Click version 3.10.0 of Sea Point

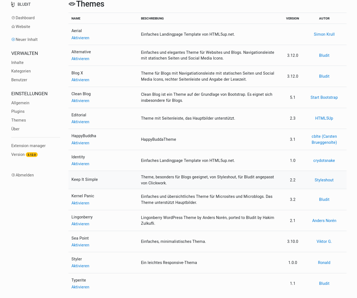pyautogui.click(x=293, y=241)
